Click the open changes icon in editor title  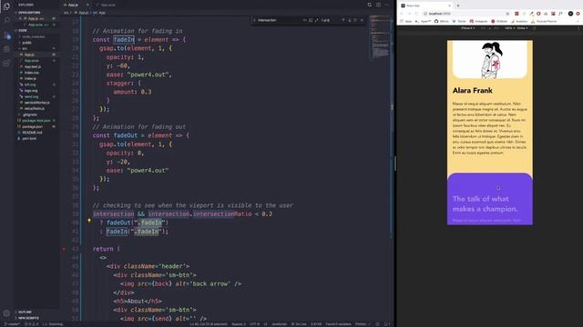coord(369,5)
